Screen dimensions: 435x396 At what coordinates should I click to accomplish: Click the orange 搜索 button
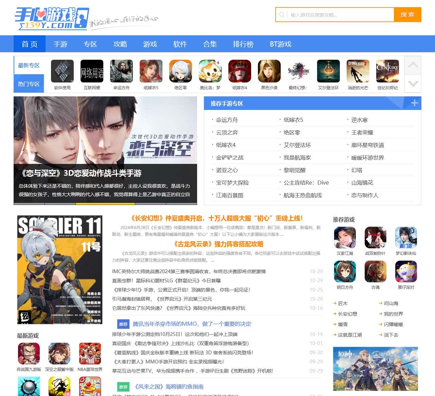point(407,15)
